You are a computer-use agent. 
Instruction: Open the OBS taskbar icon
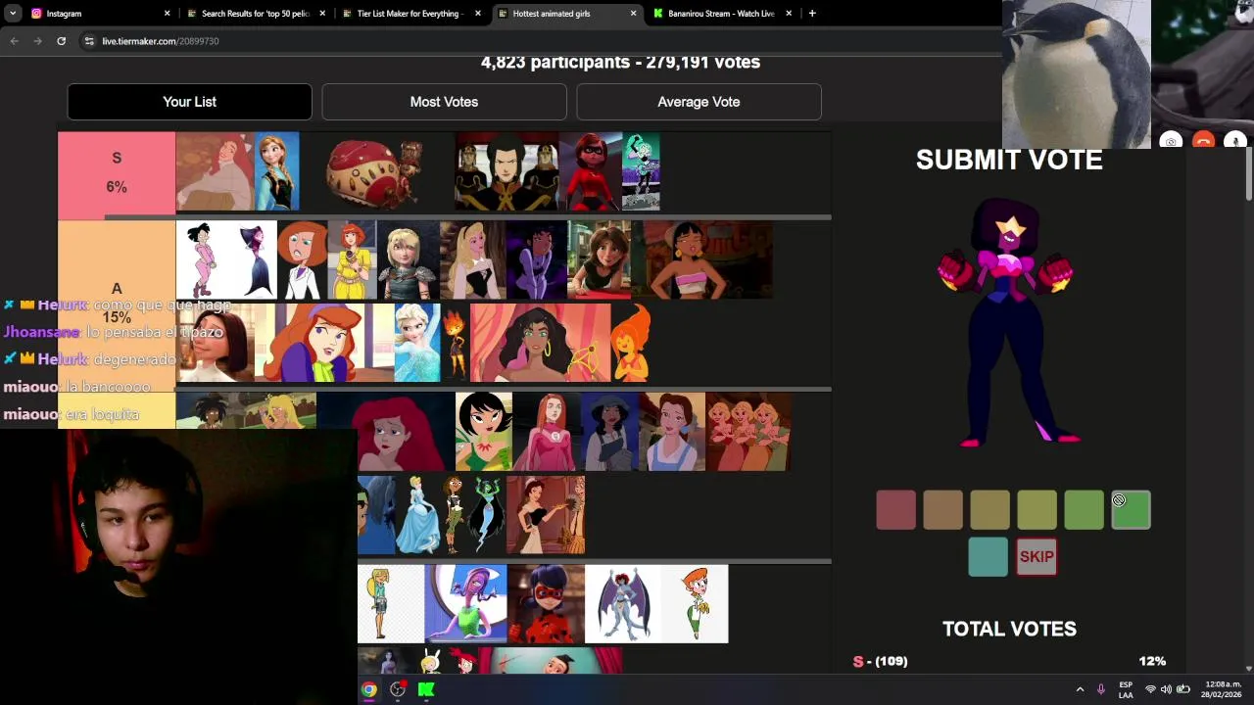coord(397,689)
